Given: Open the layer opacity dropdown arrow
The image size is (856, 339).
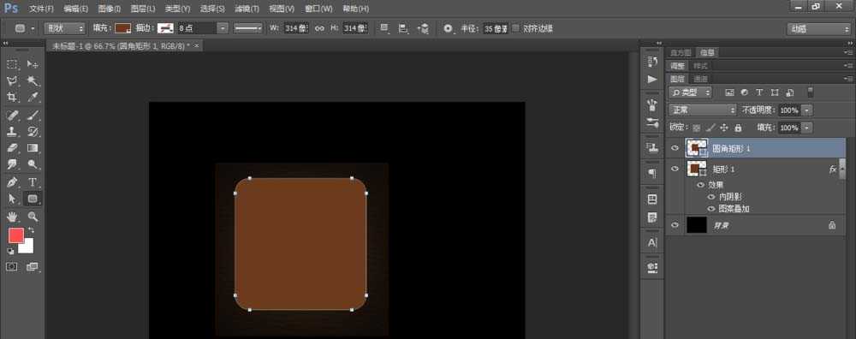Looking at the screenshot, I should point(807,110).
